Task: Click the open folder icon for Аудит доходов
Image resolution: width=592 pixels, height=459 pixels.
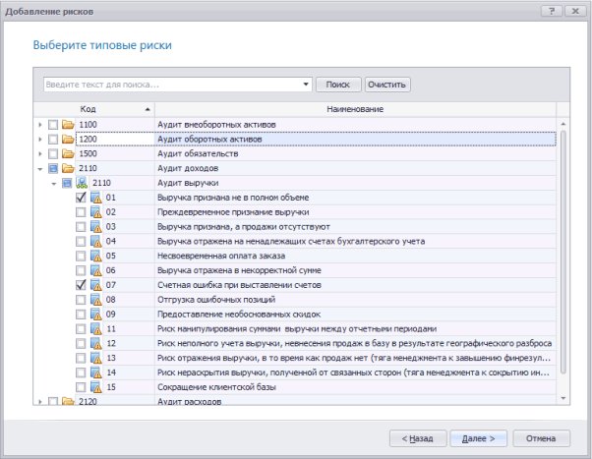Action: tap(68, 168)
